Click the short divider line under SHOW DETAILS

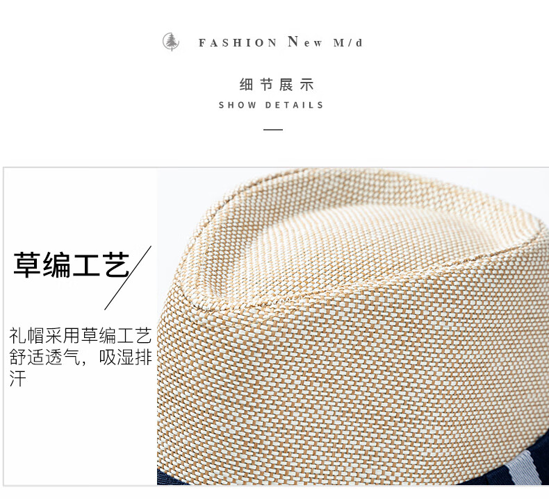[x=273, y=129]
